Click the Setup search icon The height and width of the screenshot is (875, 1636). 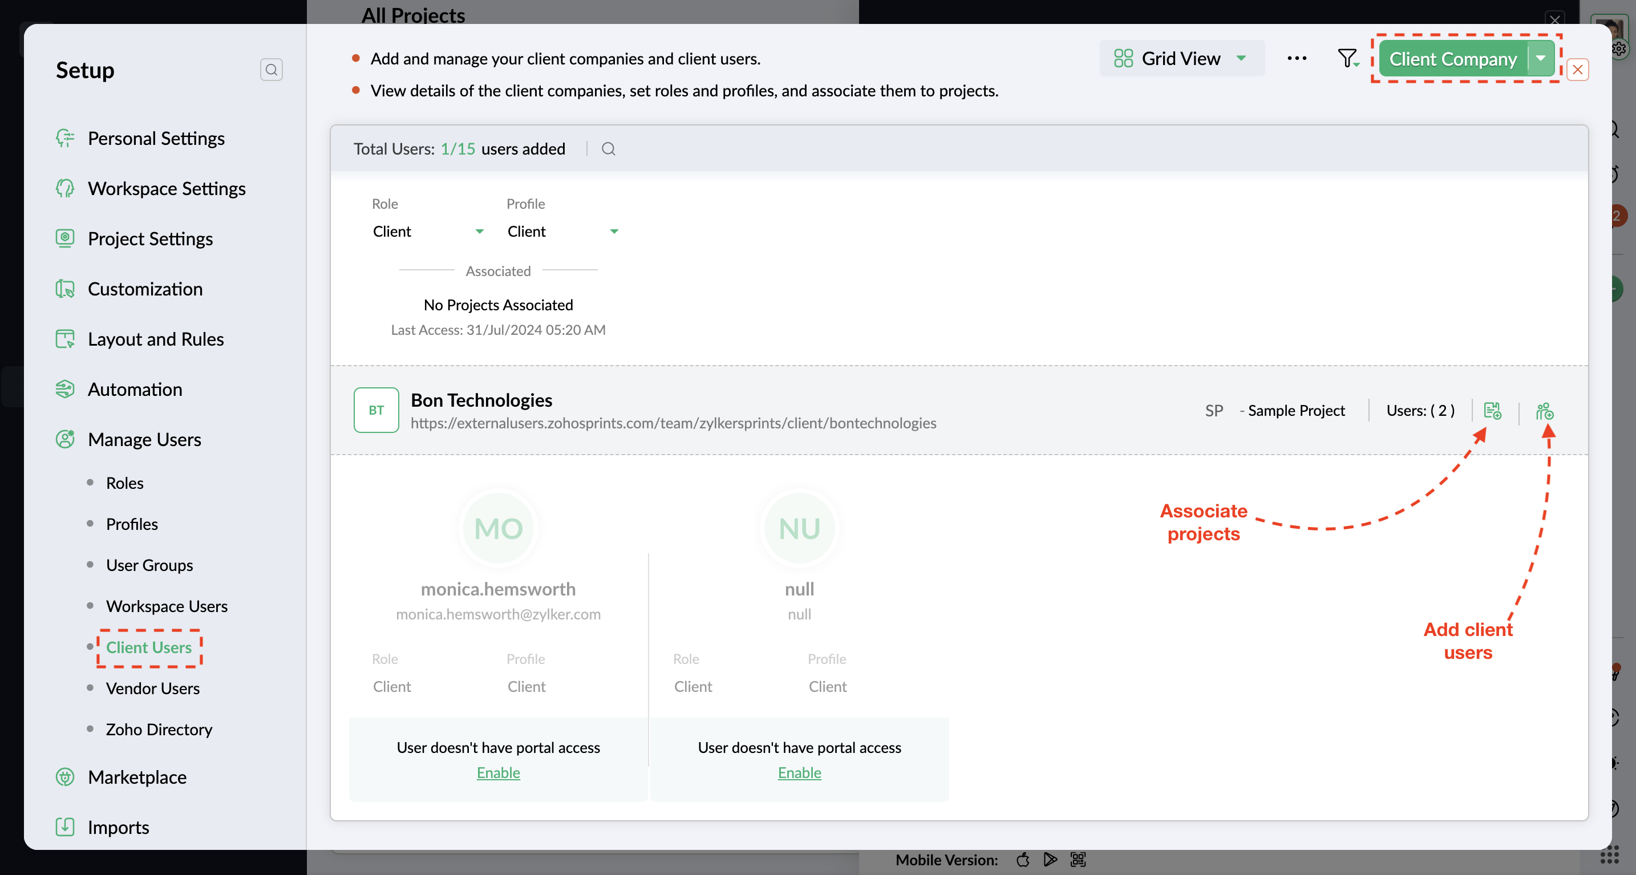point(271,70)
